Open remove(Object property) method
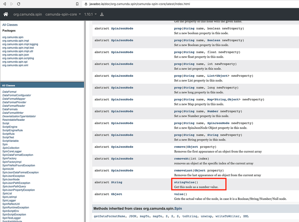Image resolution: width=299 pixels, height=222 pixels. pyautogui.click(x=180, y=147)
